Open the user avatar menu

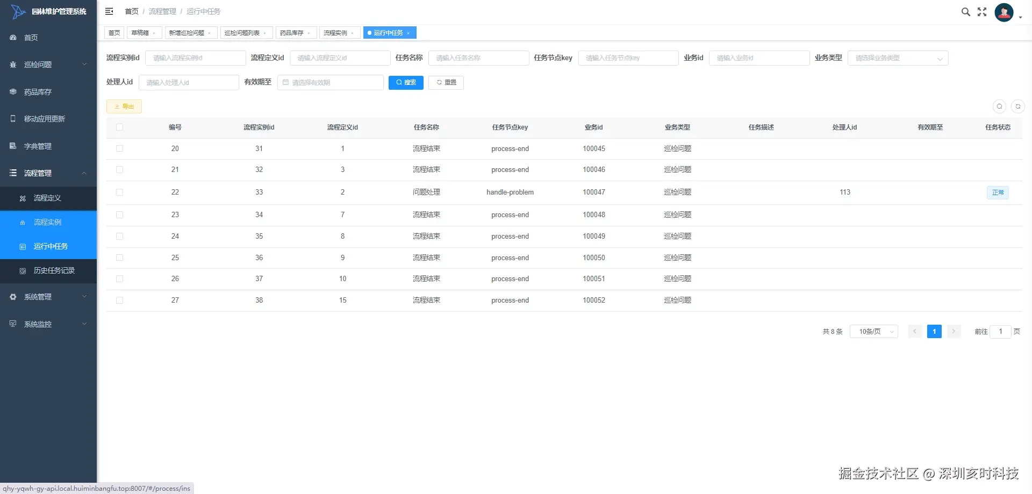[1004, 12]
